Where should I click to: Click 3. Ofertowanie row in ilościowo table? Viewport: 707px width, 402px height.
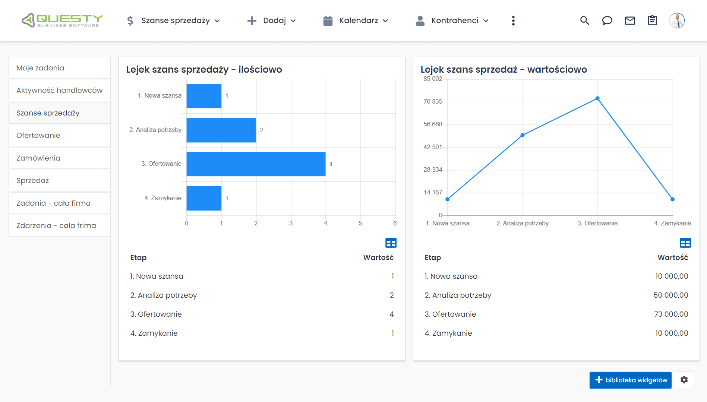tap(262, 314)
